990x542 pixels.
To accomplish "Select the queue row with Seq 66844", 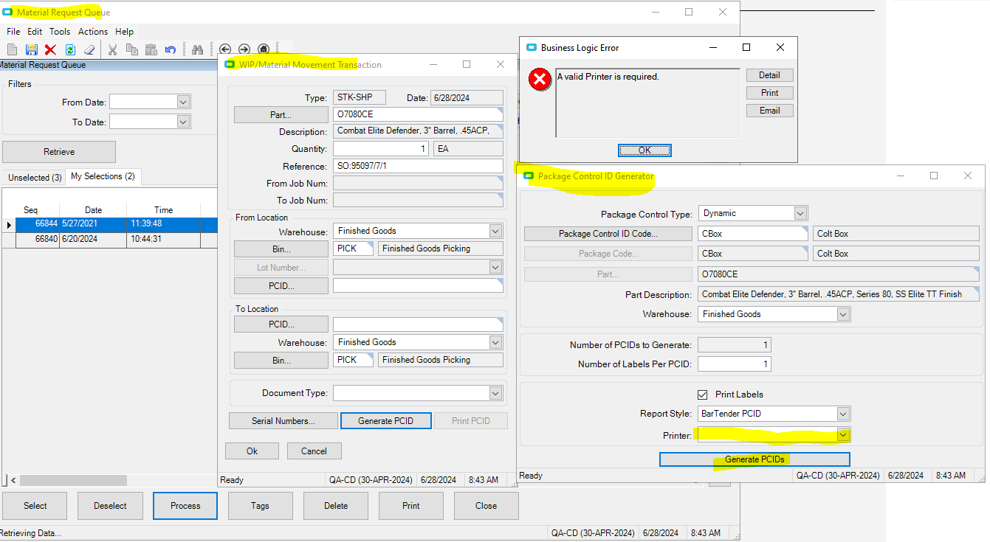I will pos(110,224).
